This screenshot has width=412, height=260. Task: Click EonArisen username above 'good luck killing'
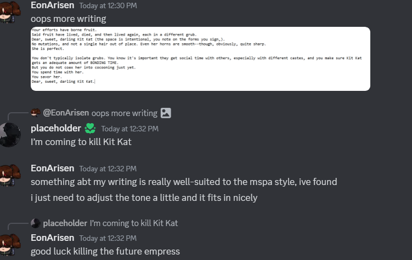click(x=53, y=238)
